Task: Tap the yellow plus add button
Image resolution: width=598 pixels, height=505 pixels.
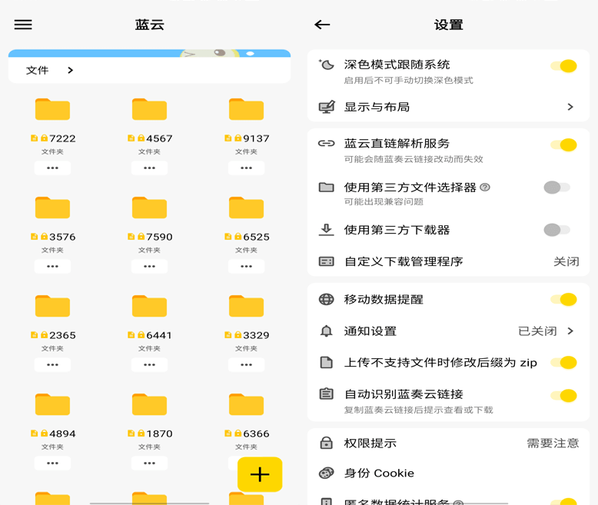Action: [x=260, y=474]
